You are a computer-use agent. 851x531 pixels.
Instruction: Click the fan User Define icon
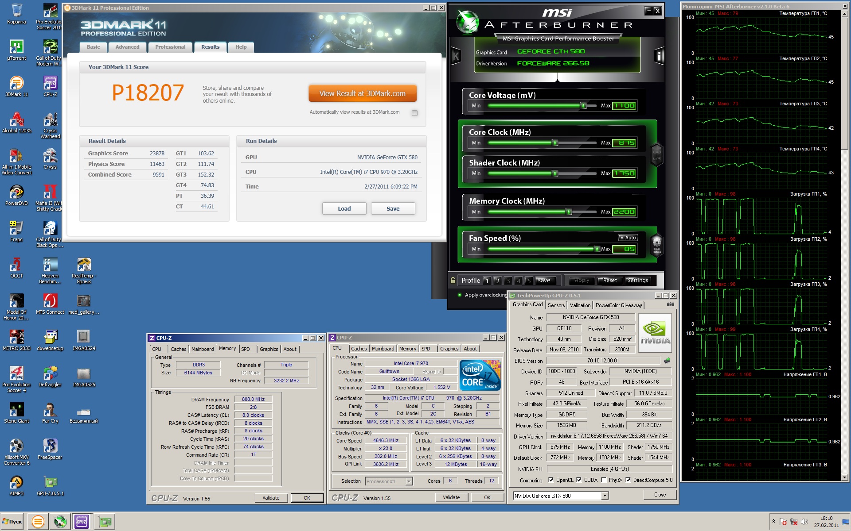pos(657,244)
